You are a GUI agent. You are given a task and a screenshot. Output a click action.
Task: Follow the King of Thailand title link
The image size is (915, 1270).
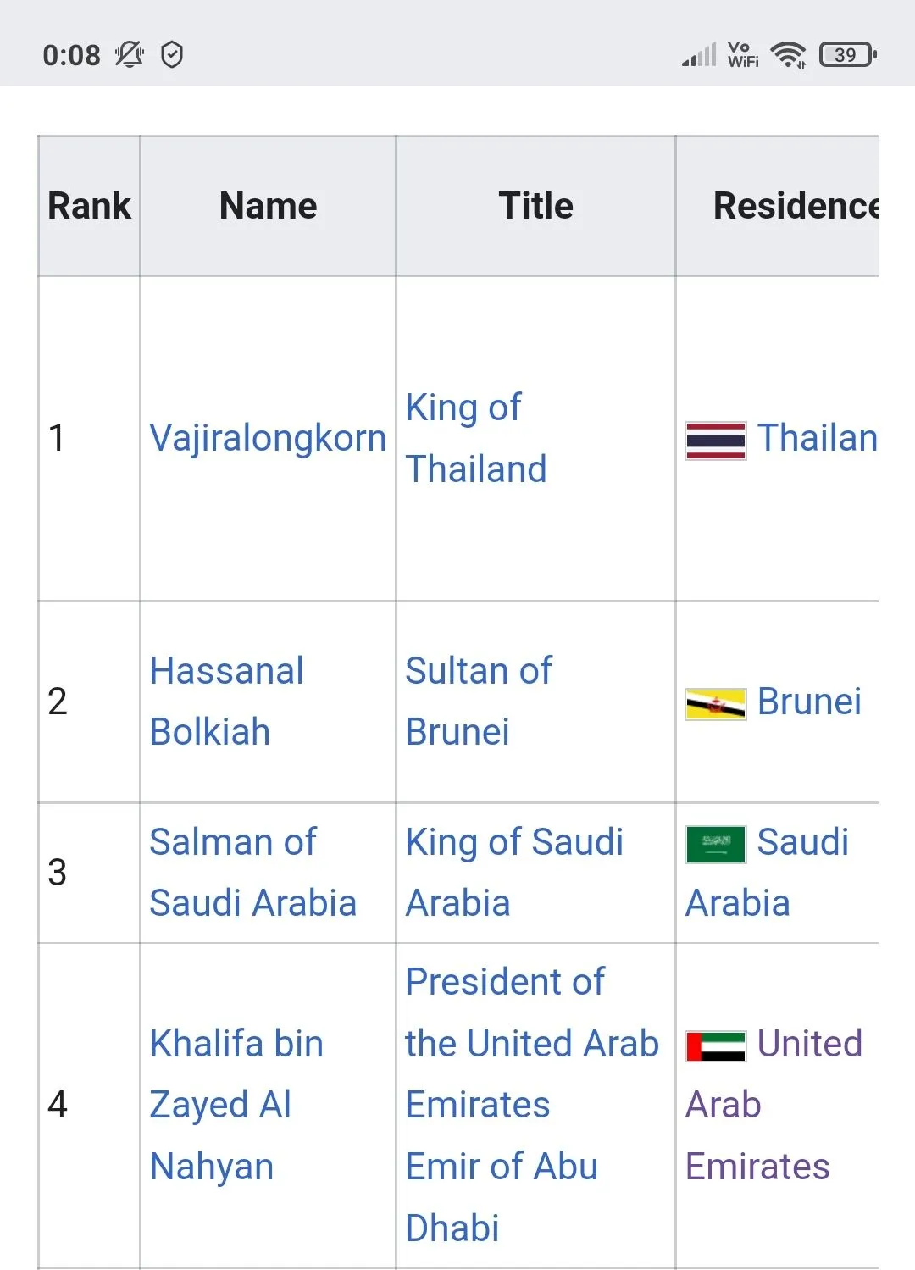(x=476, y=439)
